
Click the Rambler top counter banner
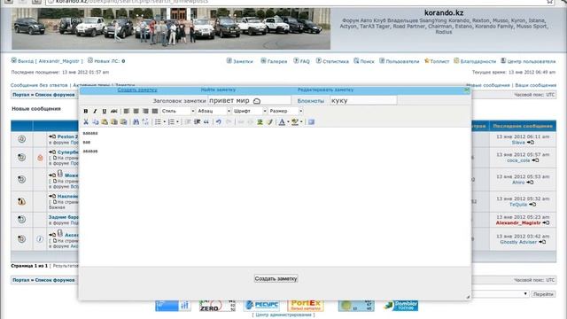click(x=400, y=306)
